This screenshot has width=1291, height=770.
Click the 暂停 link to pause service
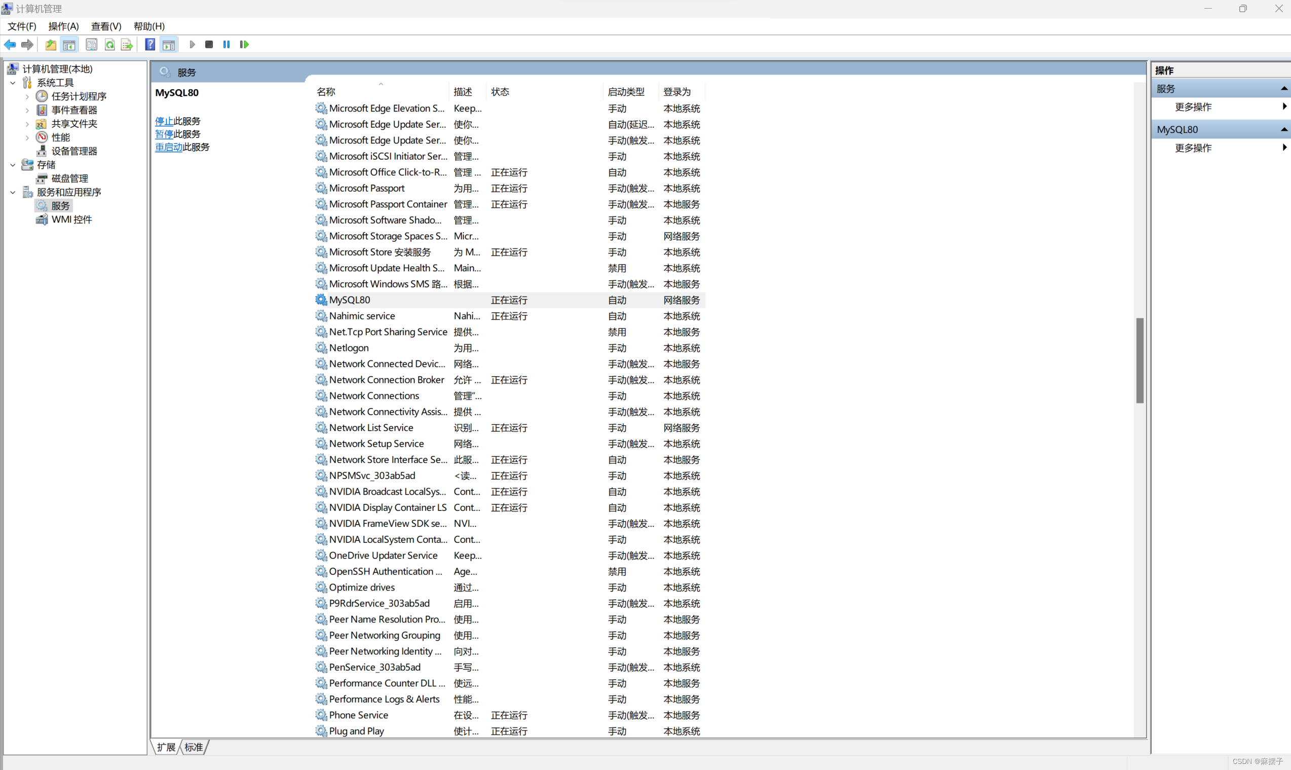[x=164, y=134]
